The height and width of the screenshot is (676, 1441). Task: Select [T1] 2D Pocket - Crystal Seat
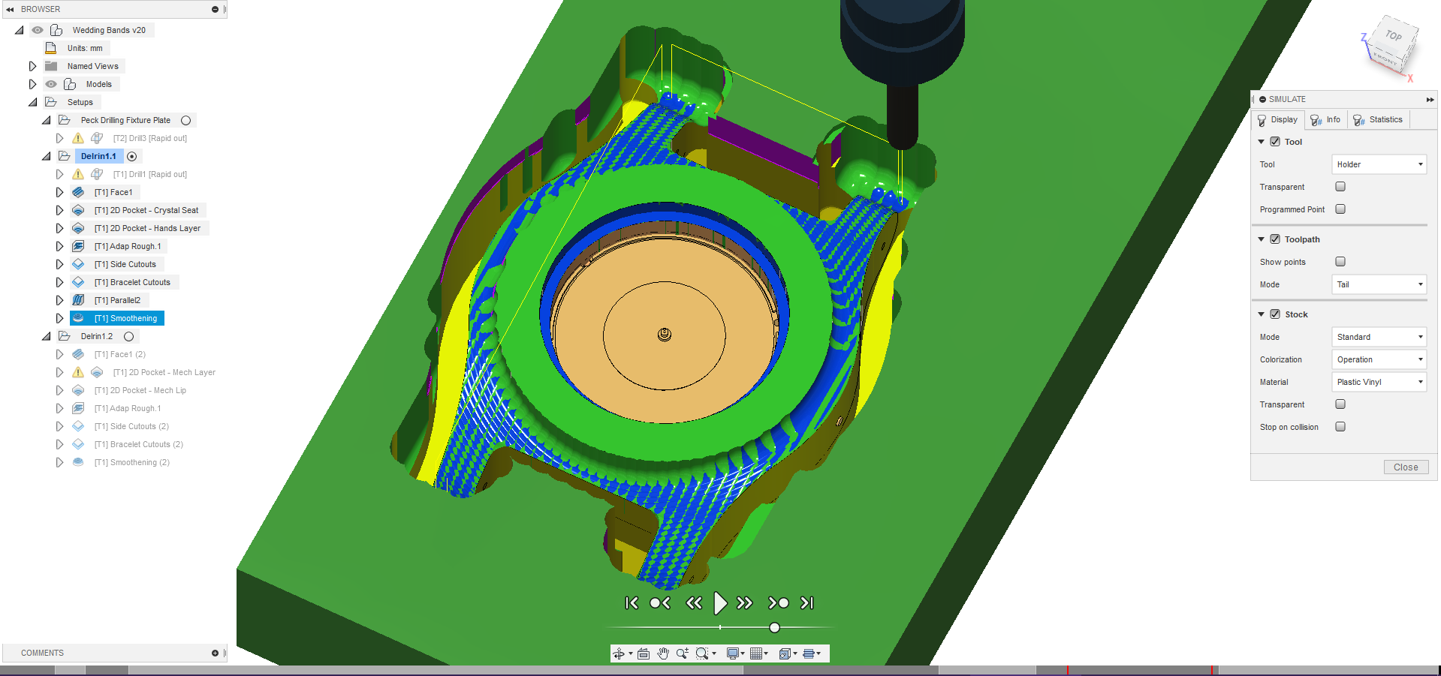pos(146,210)
